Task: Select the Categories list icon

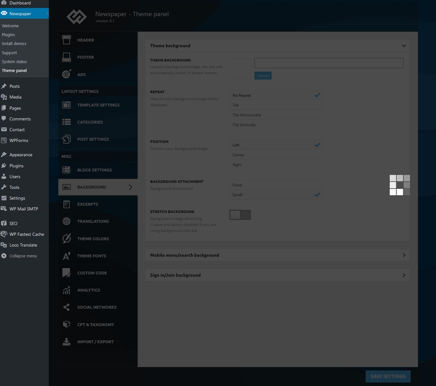Action: pyautogui.click(x=67, y=122)
